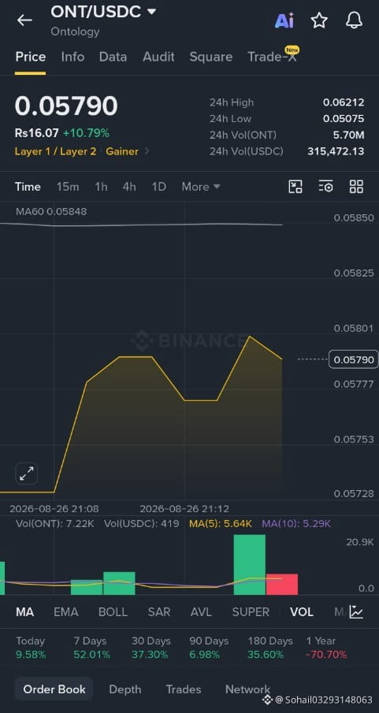Tap the Today 9.58% performance value
Viewport: 379px width, 713px height.
[x=30, y=655]
